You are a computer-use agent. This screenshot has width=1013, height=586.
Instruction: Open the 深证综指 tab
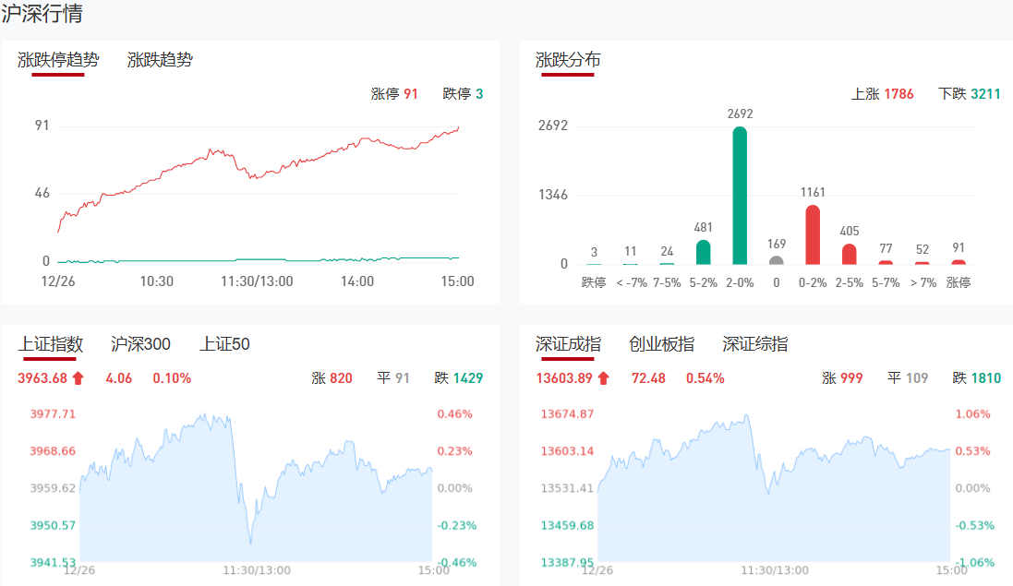(755, 344)
